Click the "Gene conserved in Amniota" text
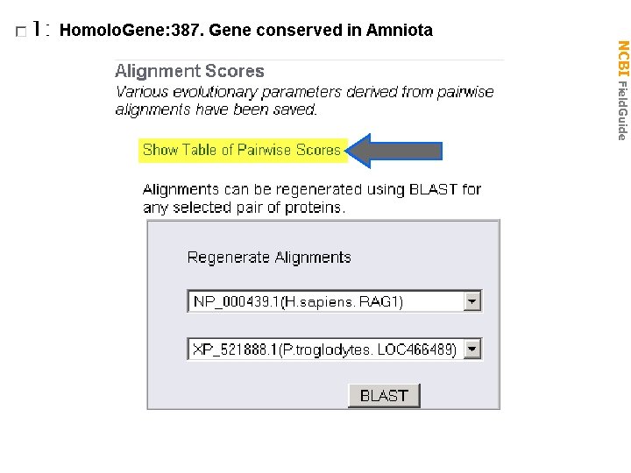The image size is (631, 473). 321,31
